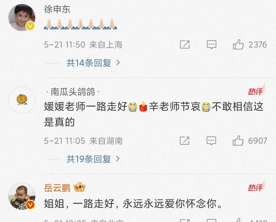Viewport: 276px width, 222px height.
Task: Open 徐申东's avatar photo
Action: [22, 17]
